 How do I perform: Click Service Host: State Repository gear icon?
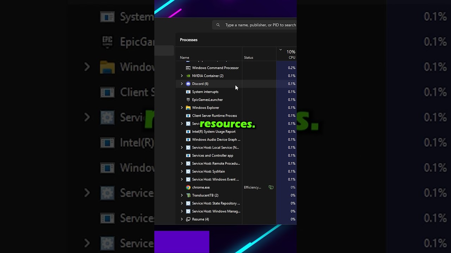(188, 203)
